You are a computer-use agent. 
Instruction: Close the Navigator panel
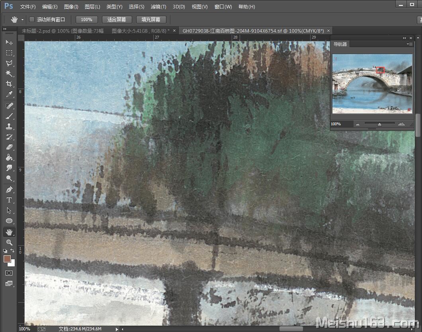coord(411,38)
